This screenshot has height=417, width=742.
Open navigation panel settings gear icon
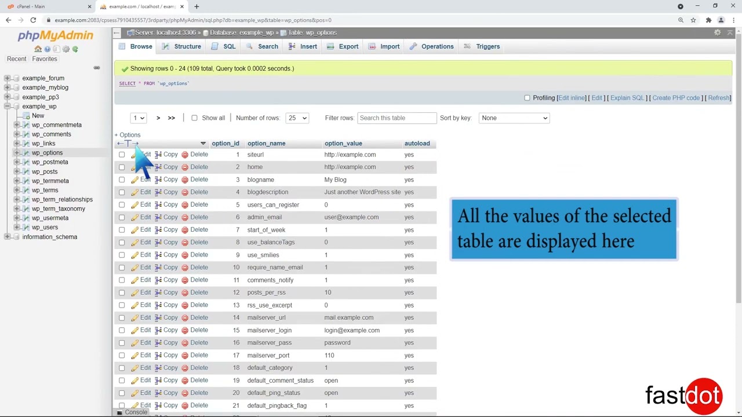66,49
